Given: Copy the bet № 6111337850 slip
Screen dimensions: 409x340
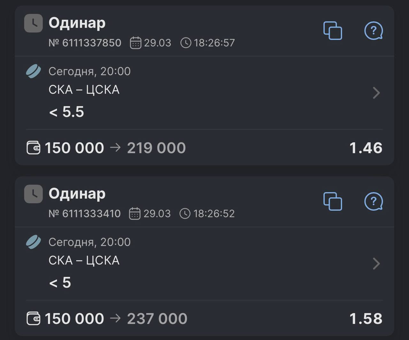Looking at the screenshot, I should click(333, 31).
